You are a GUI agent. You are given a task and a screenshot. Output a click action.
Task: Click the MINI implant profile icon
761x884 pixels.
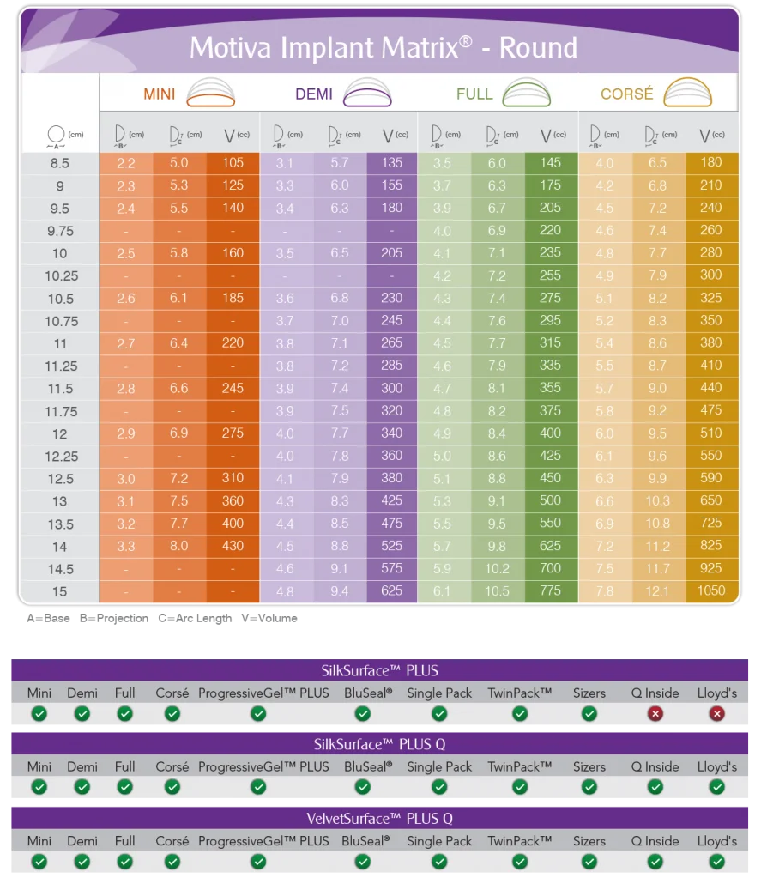(x=211, y=93)
